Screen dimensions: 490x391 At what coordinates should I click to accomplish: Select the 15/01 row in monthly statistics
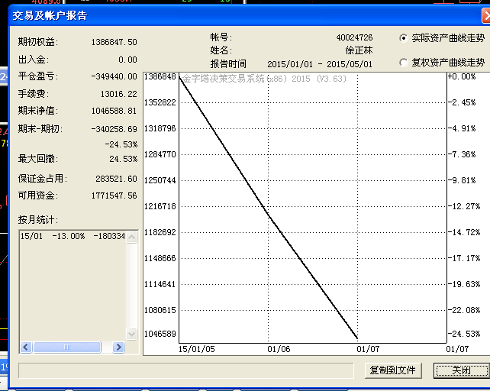(69, 237)
